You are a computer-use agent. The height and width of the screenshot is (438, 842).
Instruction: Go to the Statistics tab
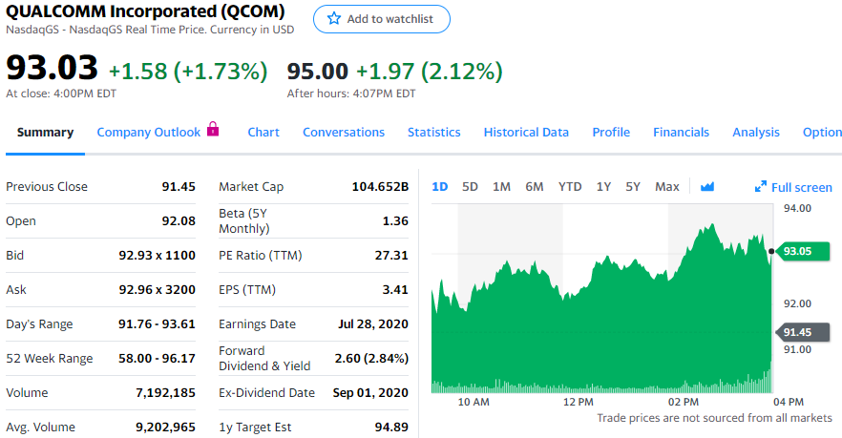(433, 132)
